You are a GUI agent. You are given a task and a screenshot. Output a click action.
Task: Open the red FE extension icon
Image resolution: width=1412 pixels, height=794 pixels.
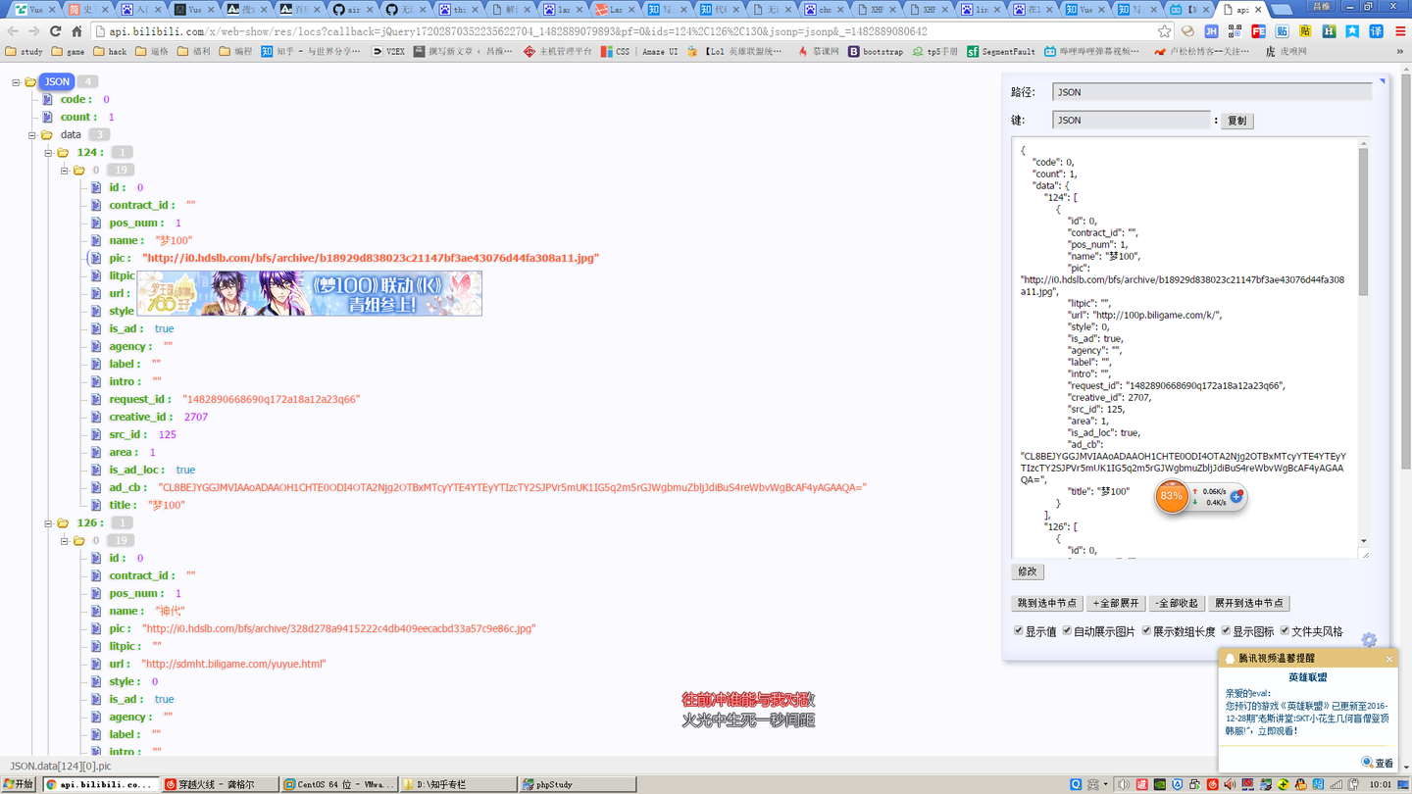(1258, 31)
